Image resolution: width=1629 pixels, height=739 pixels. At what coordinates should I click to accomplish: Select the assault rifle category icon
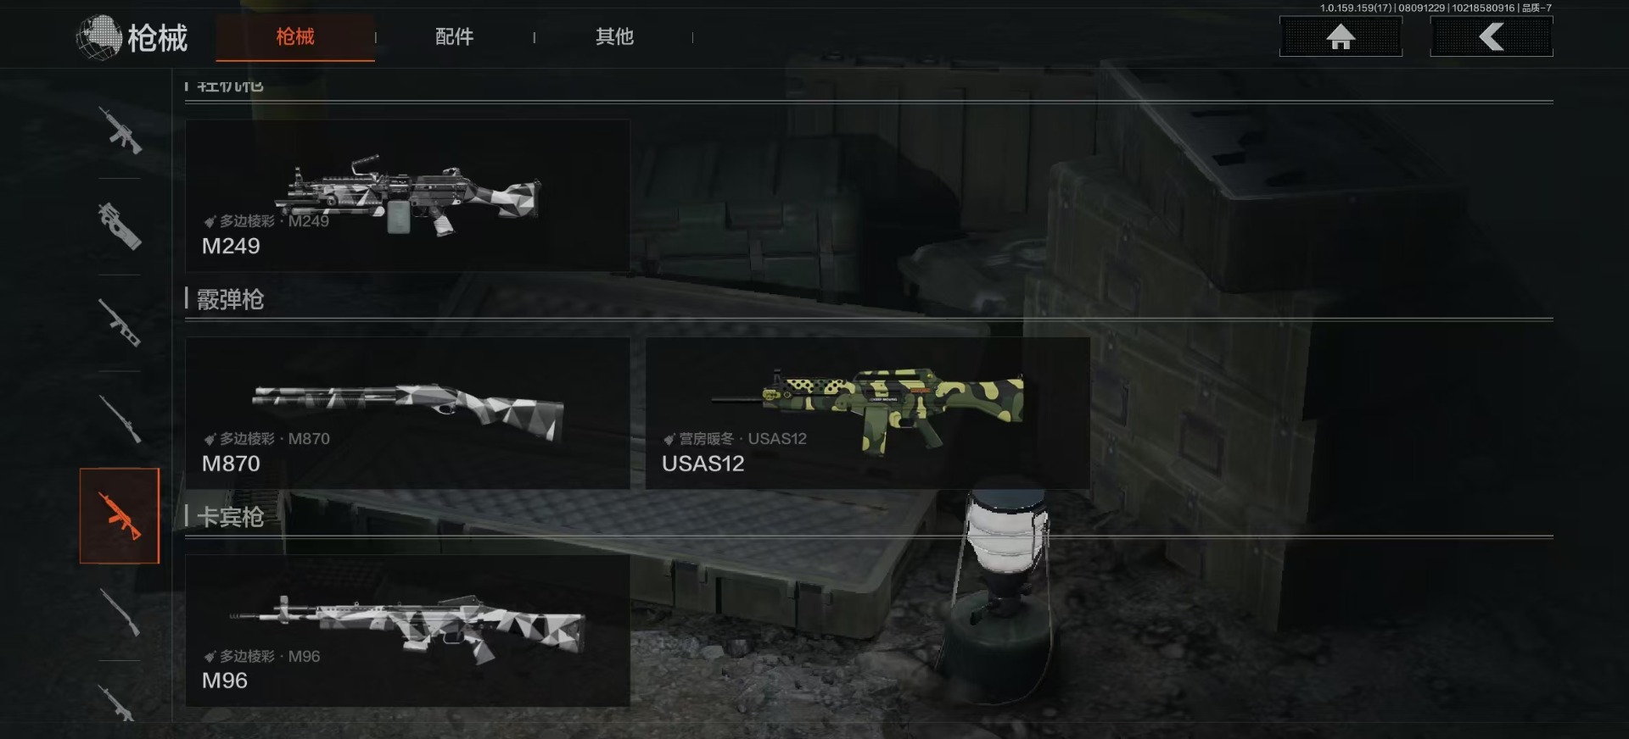click(x=120, y=130)
